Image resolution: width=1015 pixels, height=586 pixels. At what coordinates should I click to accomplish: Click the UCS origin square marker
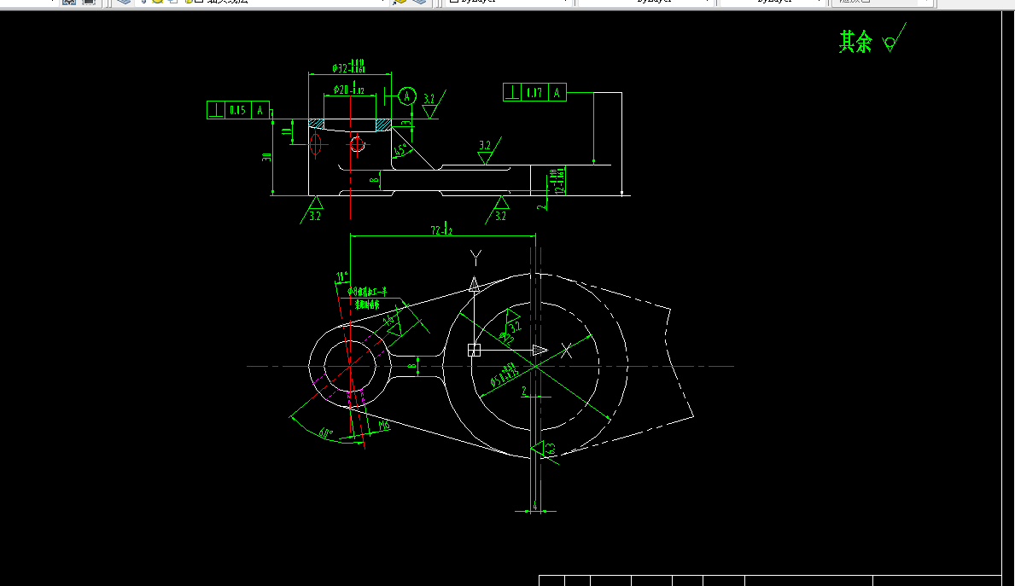point(474,350)
